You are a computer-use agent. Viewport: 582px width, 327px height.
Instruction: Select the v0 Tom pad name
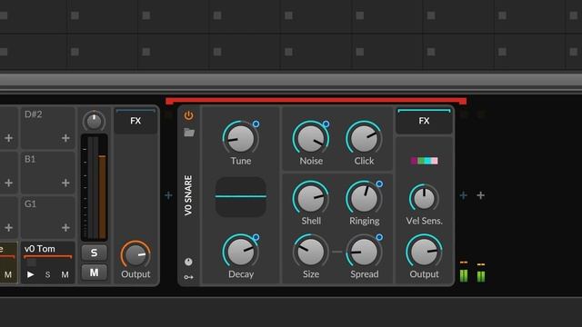point(40,249)
